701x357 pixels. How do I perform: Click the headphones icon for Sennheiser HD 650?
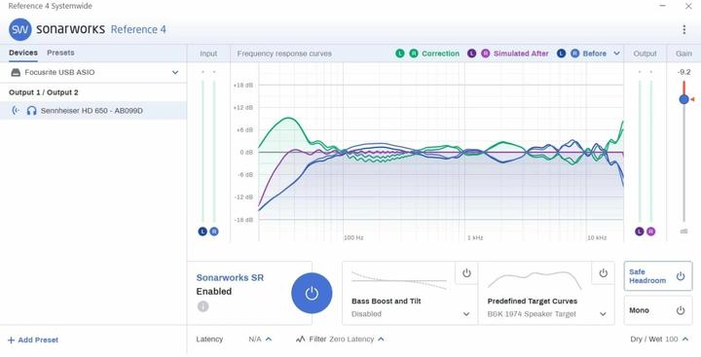tap(31, 110)
